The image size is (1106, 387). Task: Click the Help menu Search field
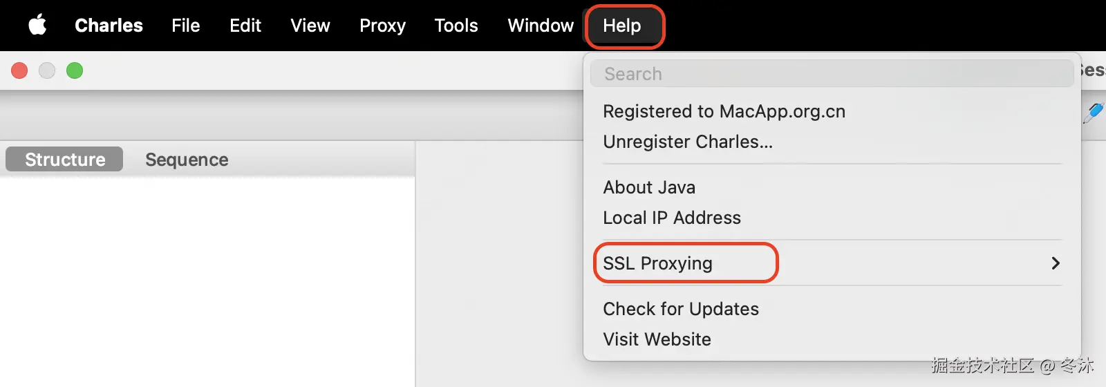[x=832, y=74]
